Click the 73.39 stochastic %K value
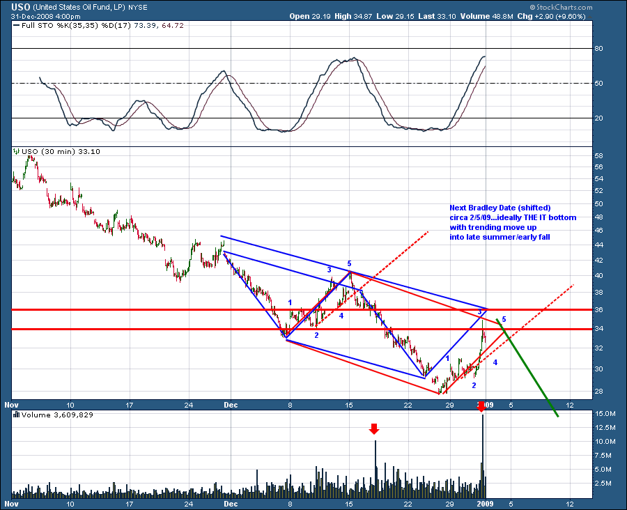627x510 pixels. (145, 25)
